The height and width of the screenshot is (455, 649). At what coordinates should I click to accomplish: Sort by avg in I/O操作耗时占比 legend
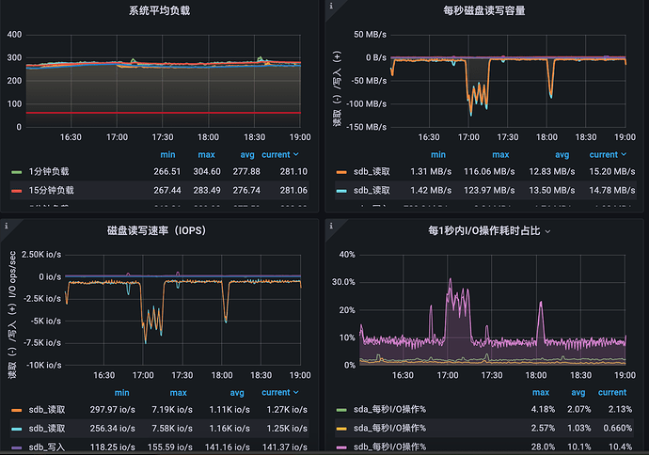(578, 392)
